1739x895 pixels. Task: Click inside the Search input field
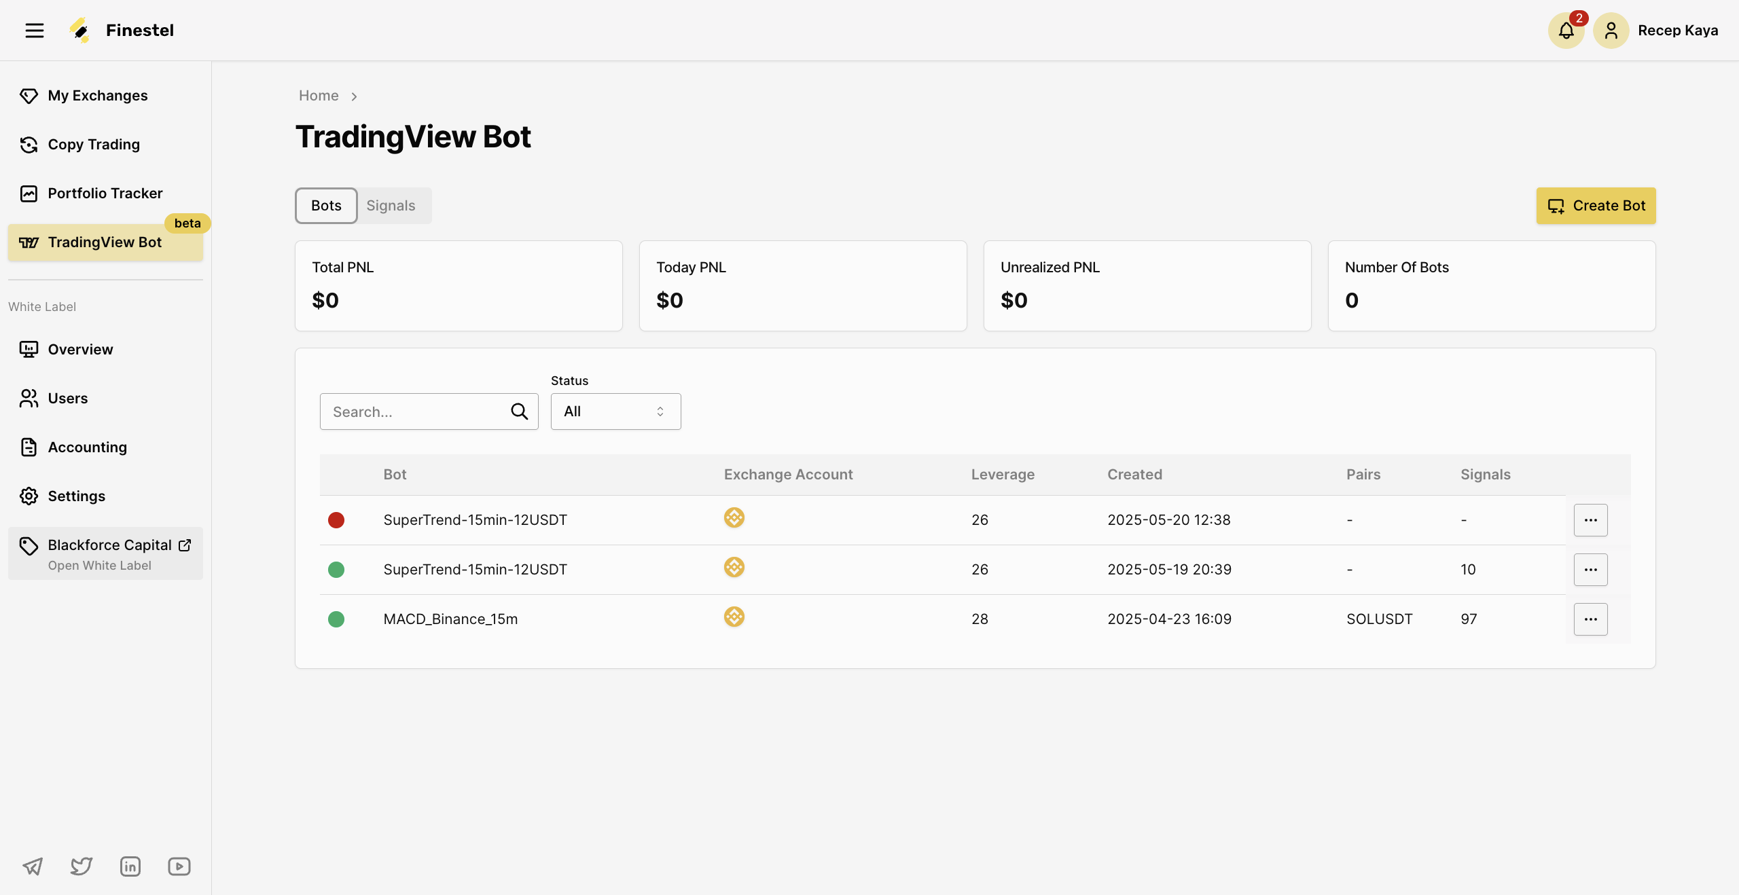coord(408,412)
